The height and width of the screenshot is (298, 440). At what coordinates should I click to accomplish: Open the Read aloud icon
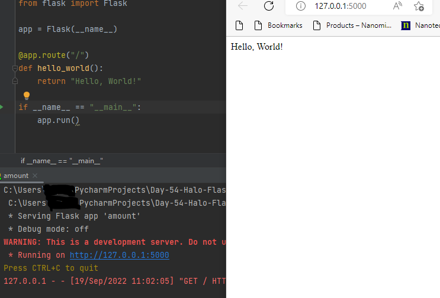(x=397, y=6)
